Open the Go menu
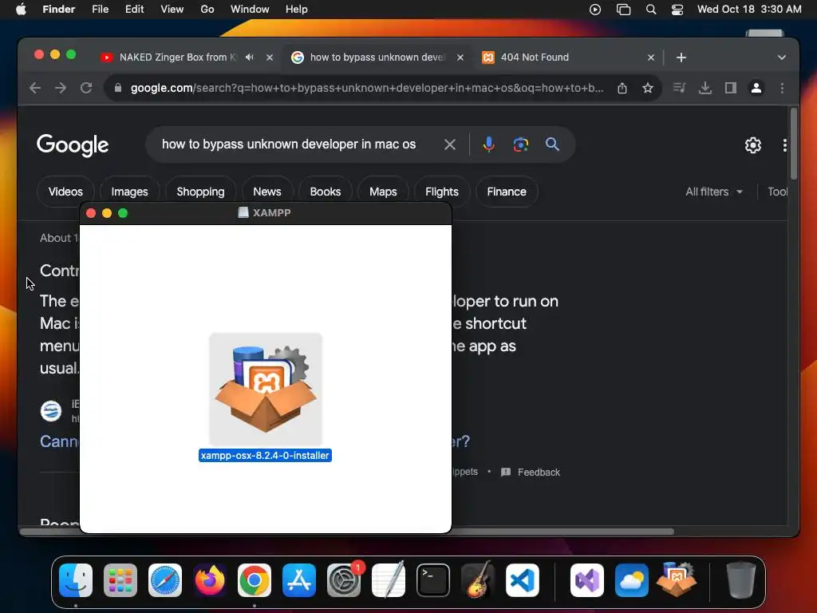The image size is (817, 613). (207, 10)
